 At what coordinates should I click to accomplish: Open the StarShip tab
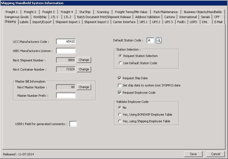(x=84, y=12)
